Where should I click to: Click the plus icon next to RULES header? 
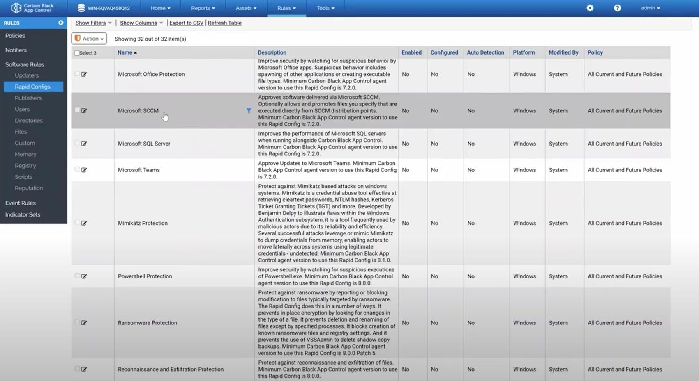[60, 23]
